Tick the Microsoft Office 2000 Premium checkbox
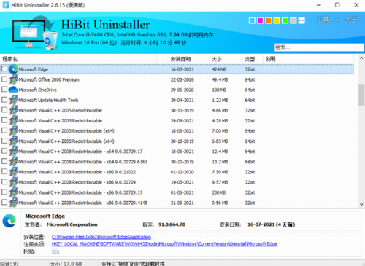This screenshot has height=266, width=365. pyautogui.click(x=4, y=79)
